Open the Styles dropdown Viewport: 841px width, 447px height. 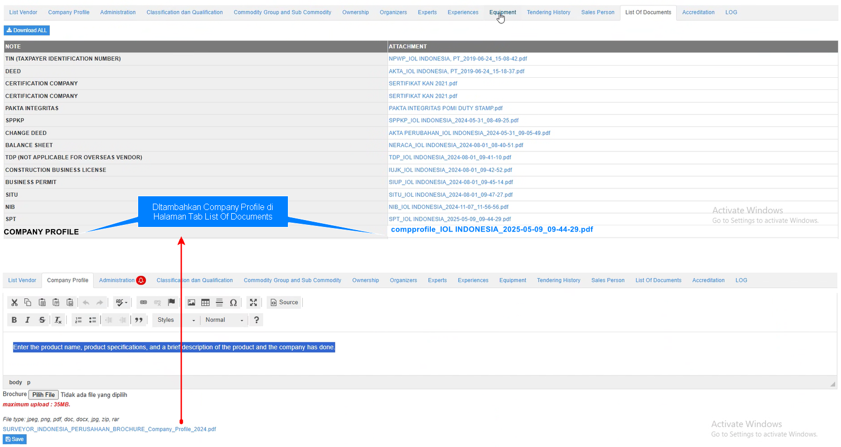click(176, 320)
